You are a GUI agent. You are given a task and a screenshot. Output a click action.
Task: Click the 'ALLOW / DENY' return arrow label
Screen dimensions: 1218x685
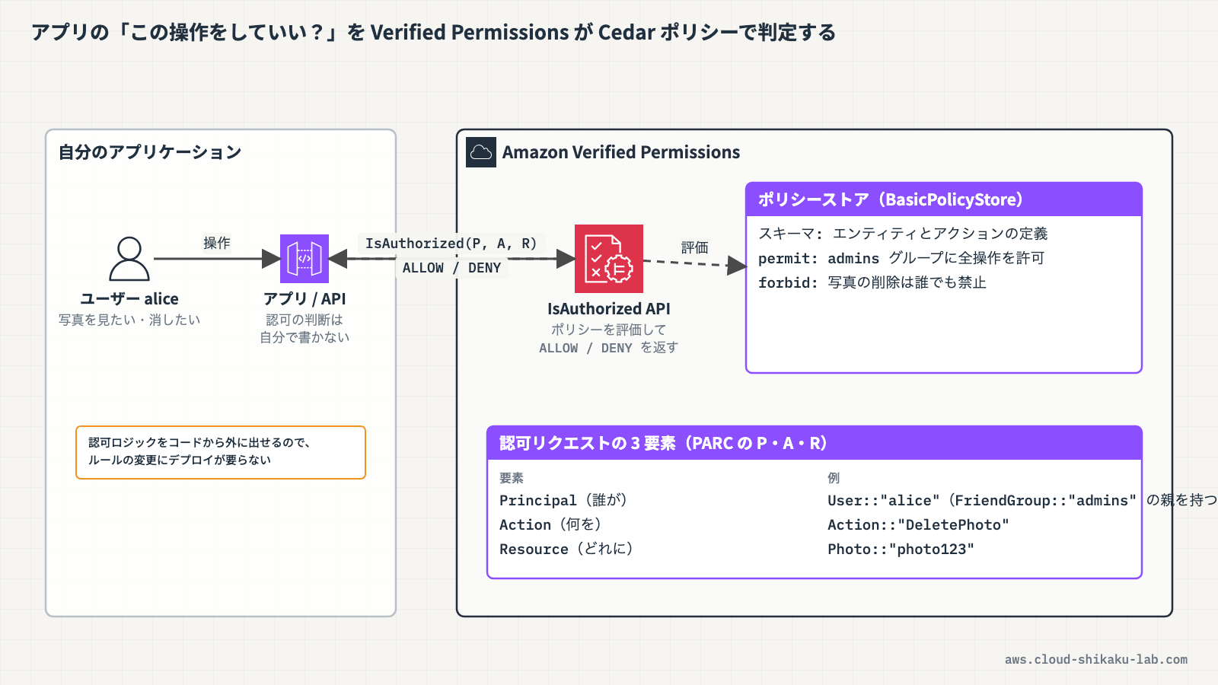[x=451, y=268]
